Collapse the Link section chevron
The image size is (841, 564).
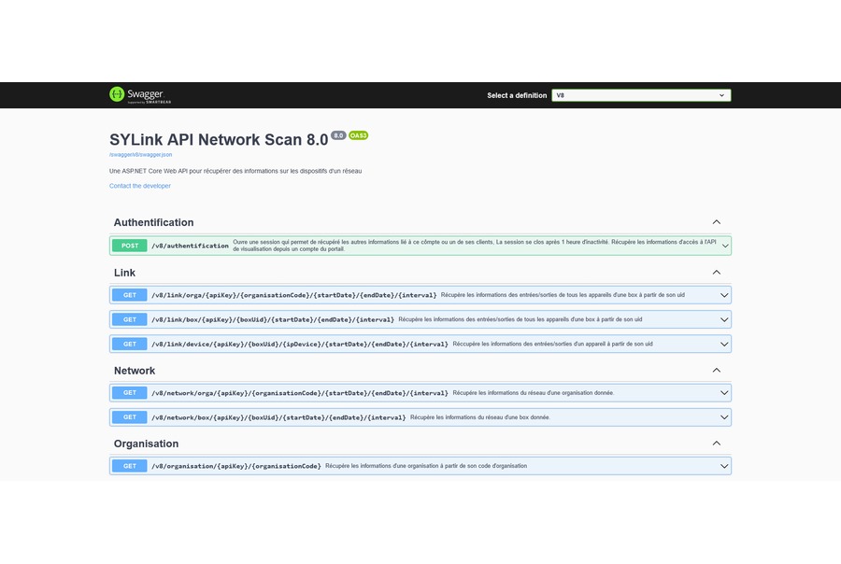point(716,273)
